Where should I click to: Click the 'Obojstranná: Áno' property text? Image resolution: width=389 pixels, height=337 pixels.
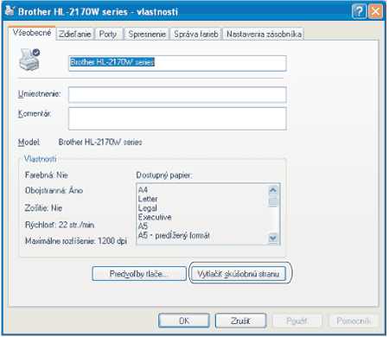point(54,190)
